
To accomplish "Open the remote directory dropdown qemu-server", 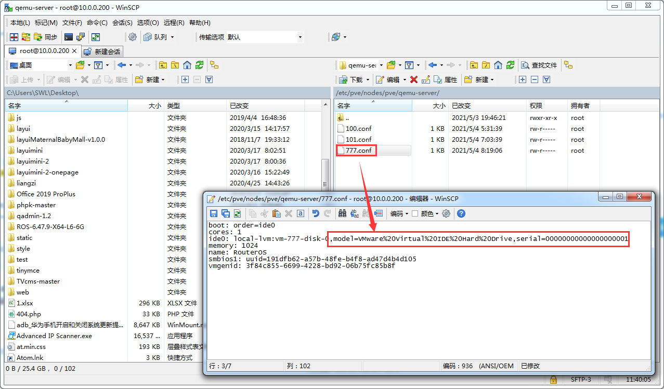I will pyautogui.click(x=361, y=65).
